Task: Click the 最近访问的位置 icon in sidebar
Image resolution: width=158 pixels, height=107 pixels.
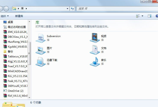Action: pos(5,27)
